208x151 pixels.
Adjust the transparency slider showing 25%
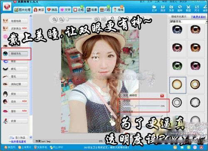pos(134,106)
